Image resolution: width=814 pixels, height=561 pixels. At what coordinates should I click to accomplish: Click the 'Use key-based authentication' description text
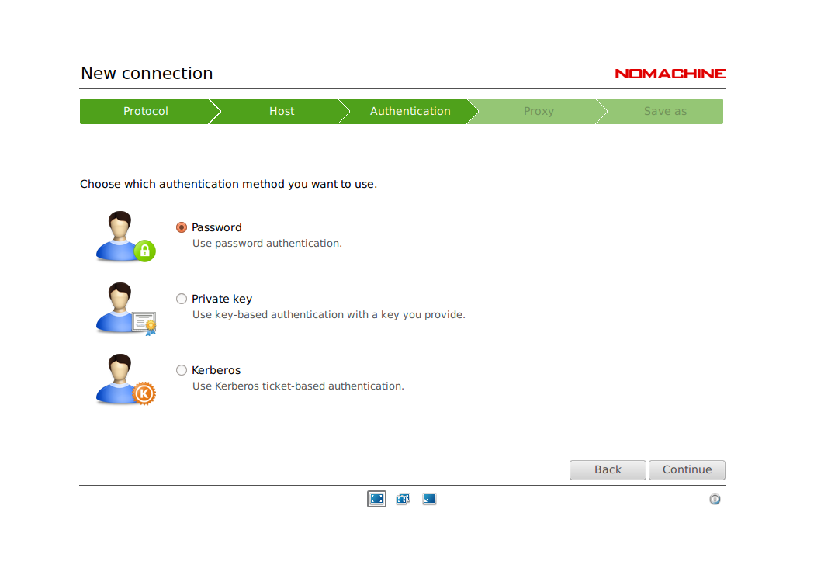click(328, 315)
